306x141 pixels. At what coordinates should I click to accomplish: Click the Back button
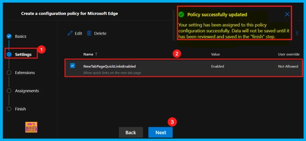(131, 132)
